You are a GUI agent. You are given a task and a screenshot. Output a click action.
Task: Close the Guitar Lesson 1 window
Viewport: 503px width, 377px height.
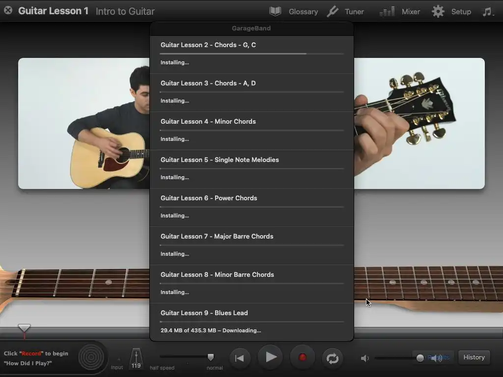click(8, 11)
